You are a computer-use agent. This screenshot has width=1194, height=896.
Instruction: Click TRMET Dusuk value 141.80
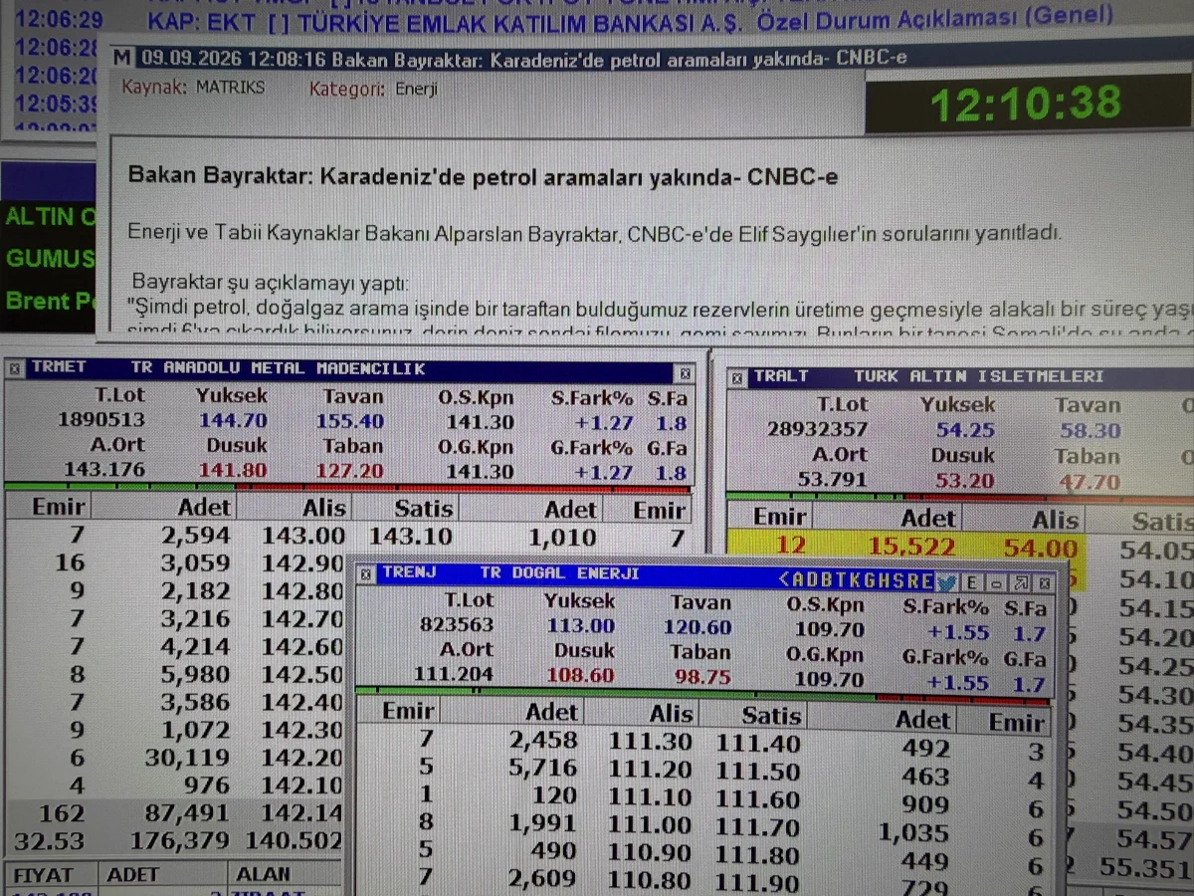point(233,470)
